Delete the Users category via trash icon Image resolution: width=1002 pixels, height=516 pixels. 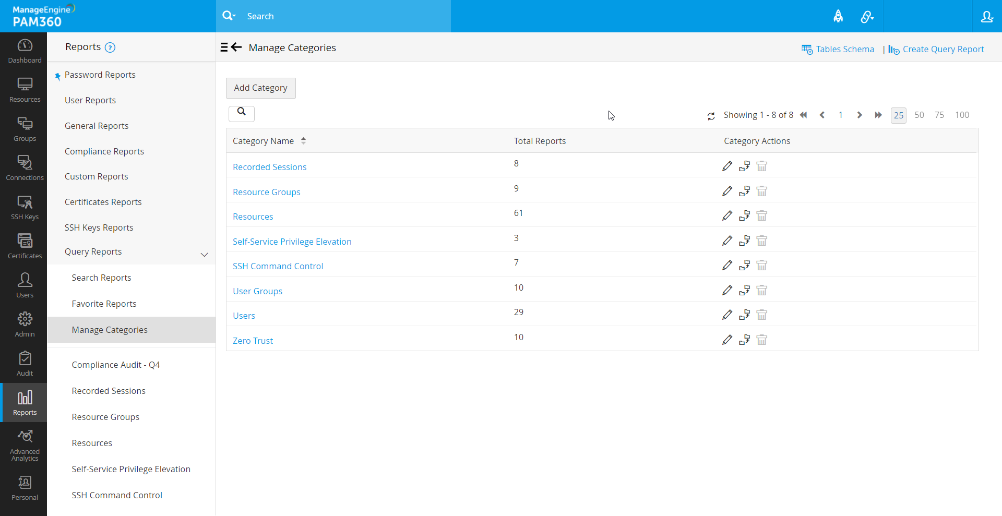[x=762, y=315]
